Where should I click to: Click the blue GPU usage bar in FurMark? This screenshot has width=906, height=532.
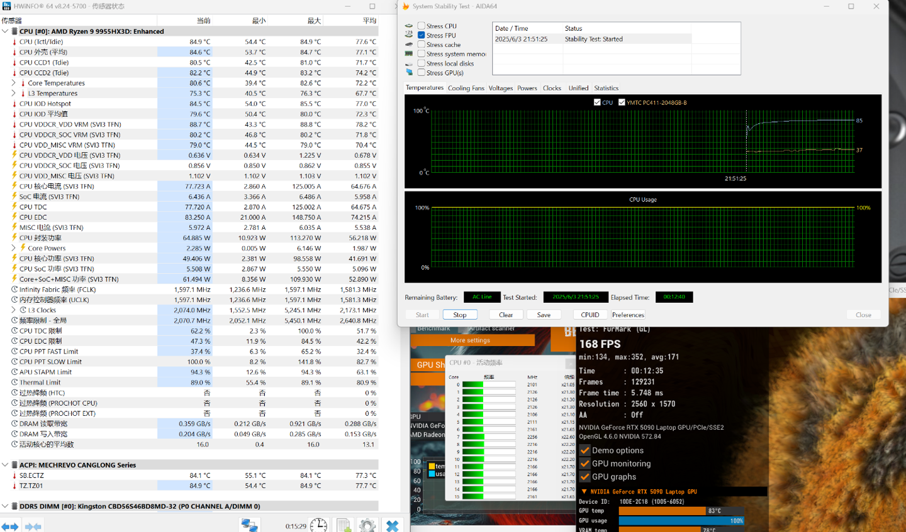click(x=681, y=521)
